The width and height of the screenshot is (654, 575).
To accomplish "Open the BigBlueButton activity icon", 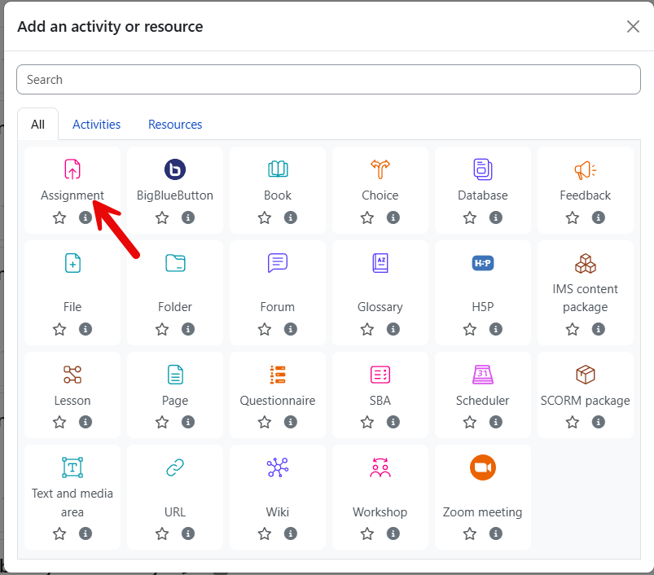I will point(175,169).
